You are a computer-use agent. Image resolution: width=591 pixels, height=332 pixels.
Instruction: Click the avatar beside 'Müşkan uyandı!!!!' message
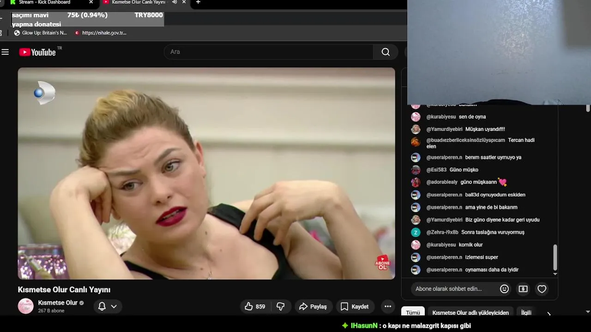(x=416, y=129)
